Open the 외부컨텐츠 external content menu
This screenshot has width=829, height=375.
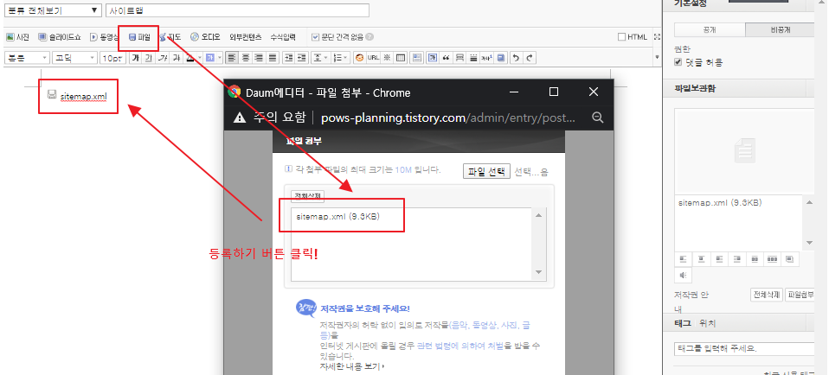point(245,37)
